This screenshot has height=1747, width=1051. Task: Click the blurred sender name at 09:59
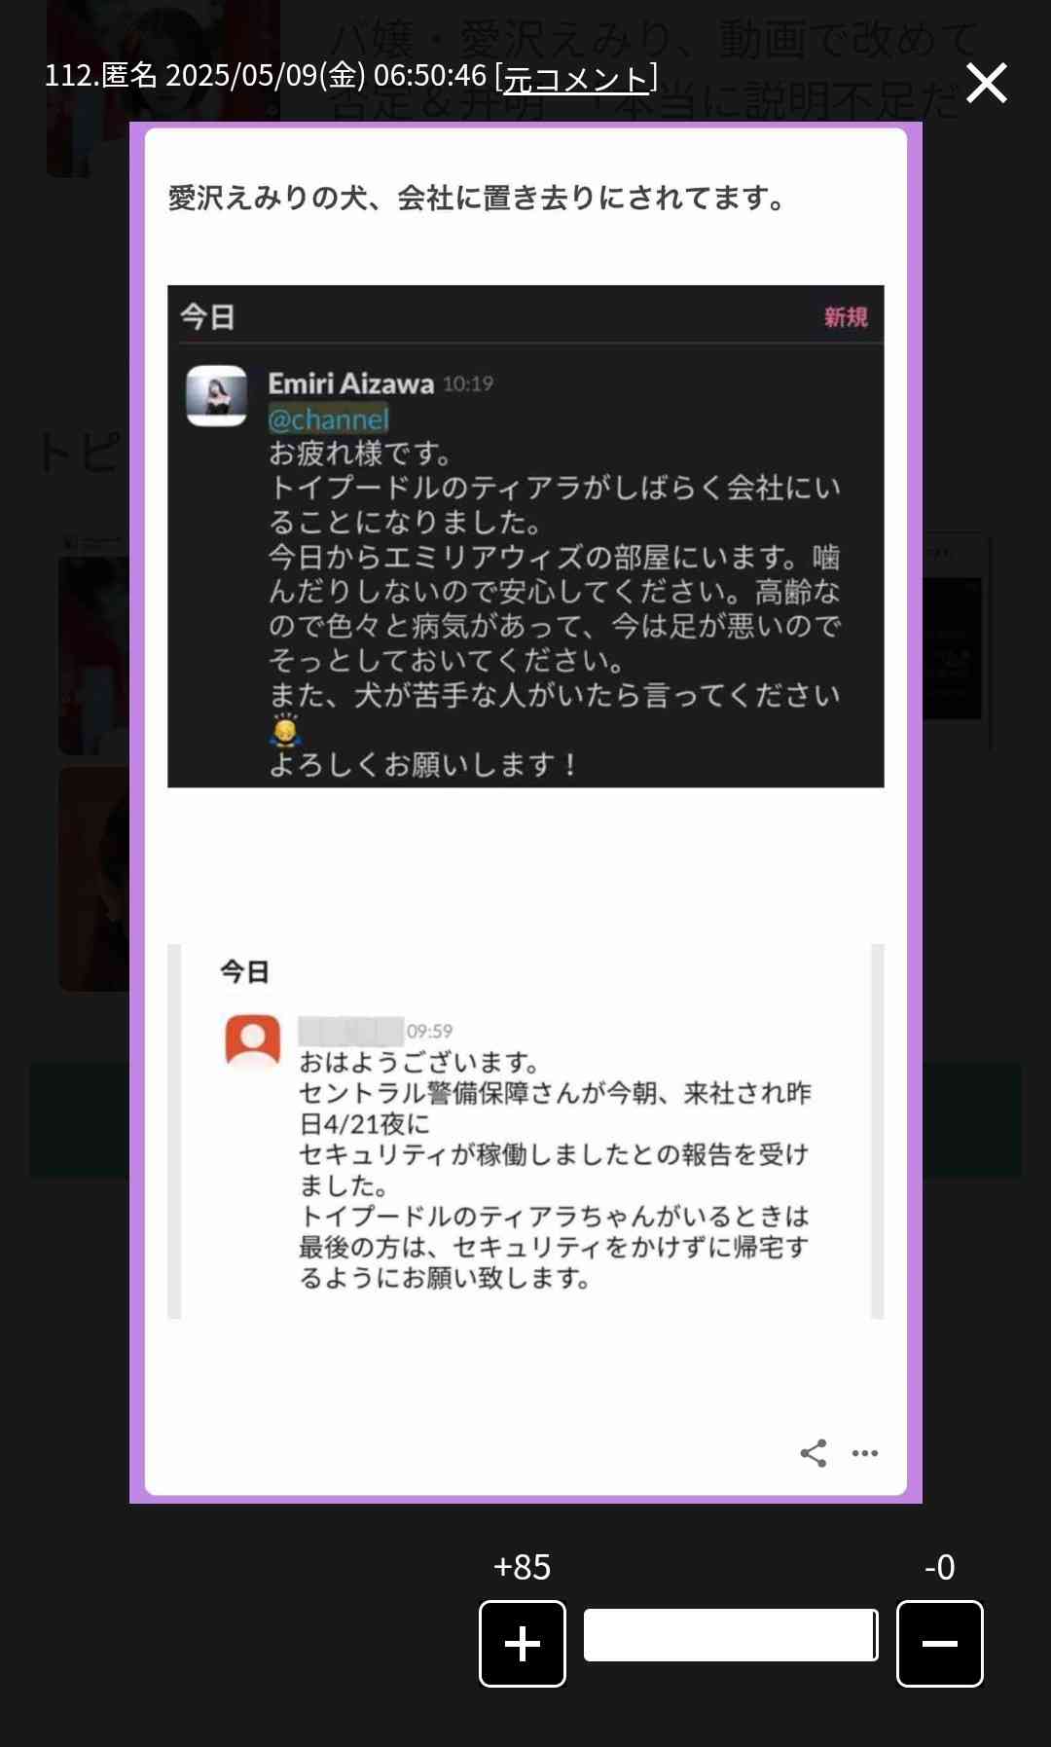350,1031
